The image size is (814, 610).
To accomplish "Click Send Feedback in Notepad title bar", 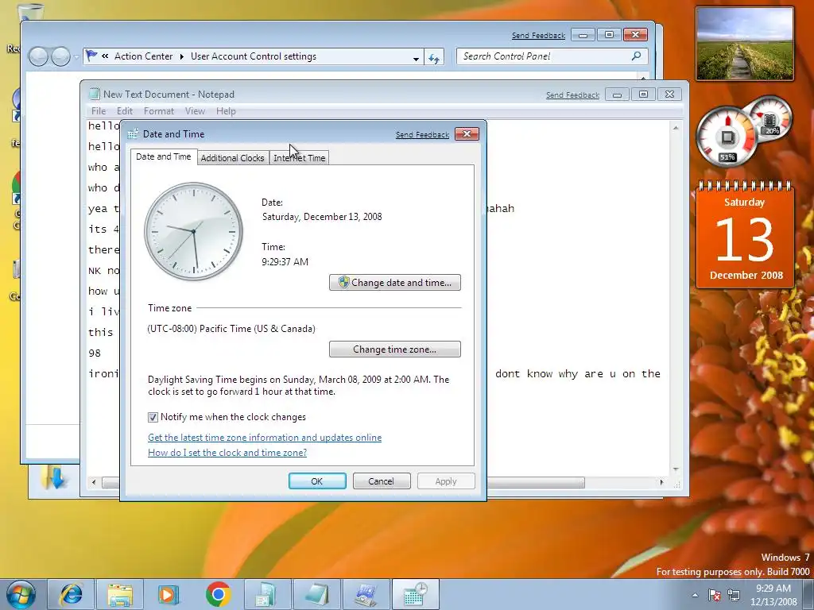I will pyautogui.click(x=572, y=95).
